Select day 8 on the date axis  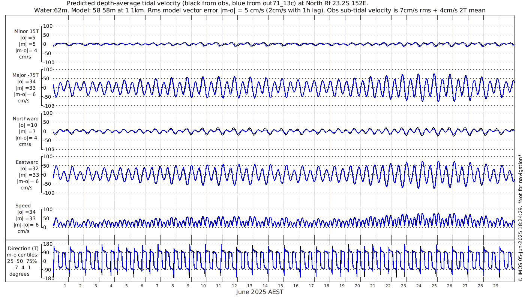pos(172,286)
